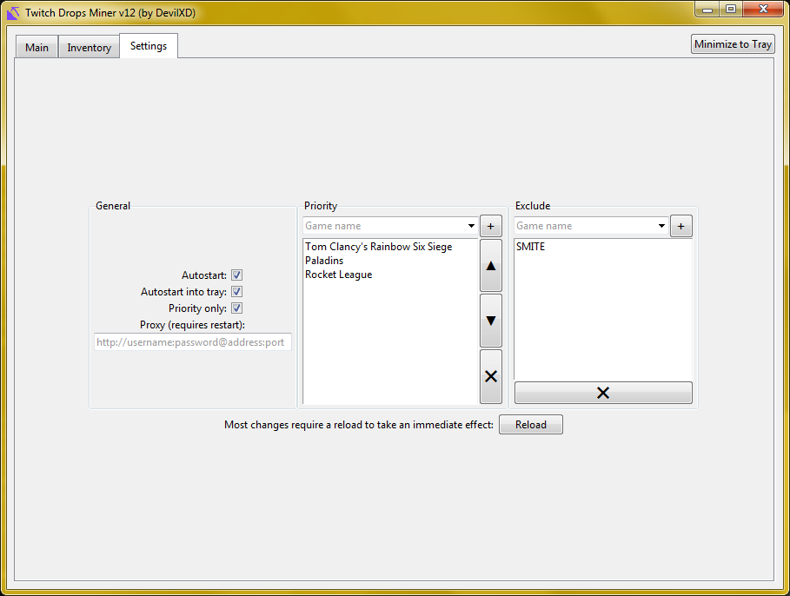The width and height of the screenshot is (790, 596).
Task: Toggle the Autostart into tray checkbox
Action: tap(236, 291)
